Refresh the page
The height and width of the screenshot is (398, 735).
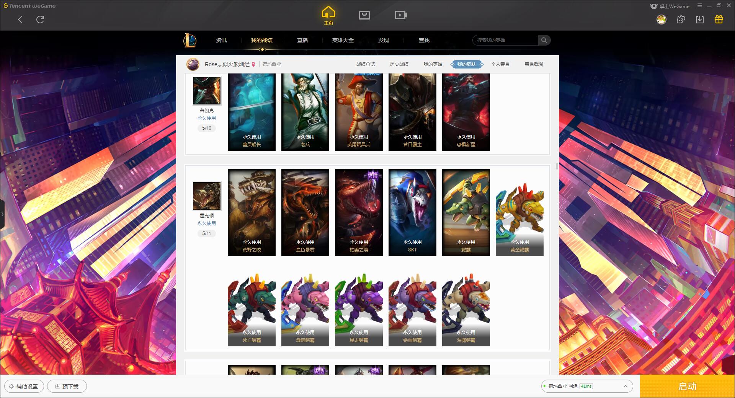[x=40, y=20]
